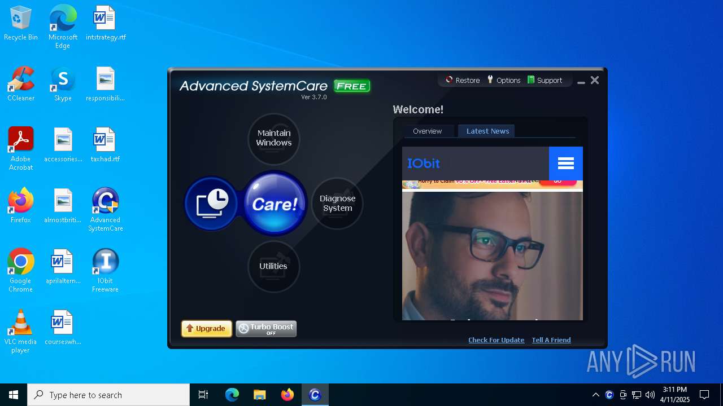Expand the hidden system tray icons

[x=595, y=395]
